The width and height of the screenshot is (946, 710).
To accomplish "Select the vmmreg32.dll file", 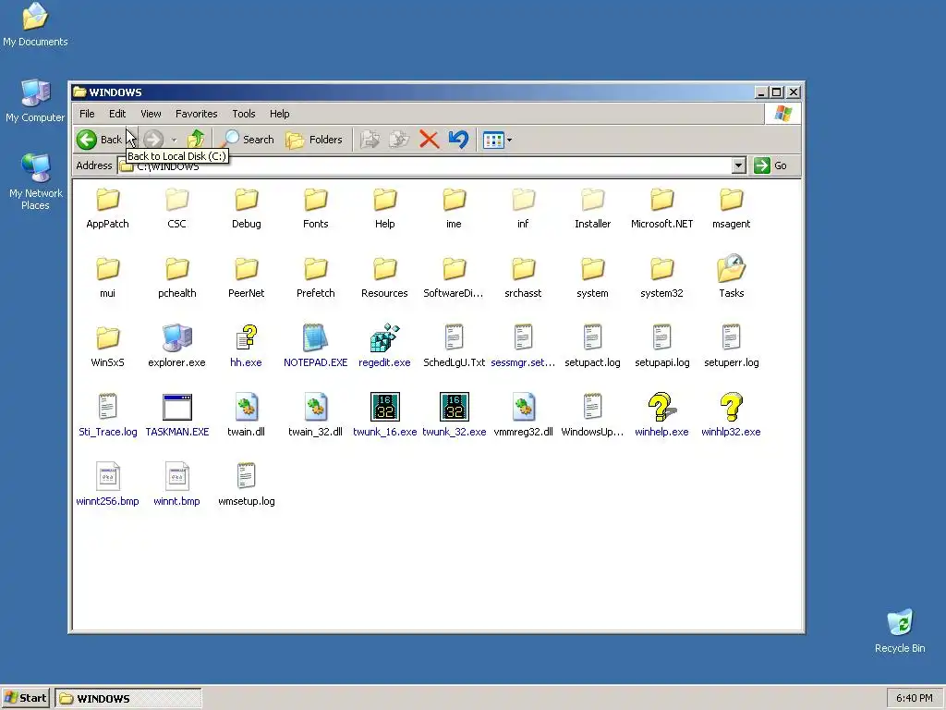I will click(x=523, y=417).
